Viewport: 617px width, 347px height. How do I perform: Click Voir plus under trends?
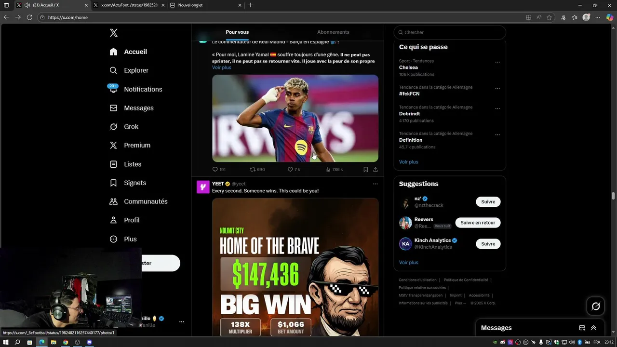tap(409, 162)
